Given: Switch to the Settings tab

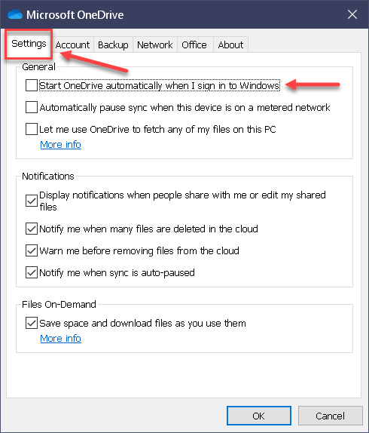Looking at the screenshot, I should point(29,44).
